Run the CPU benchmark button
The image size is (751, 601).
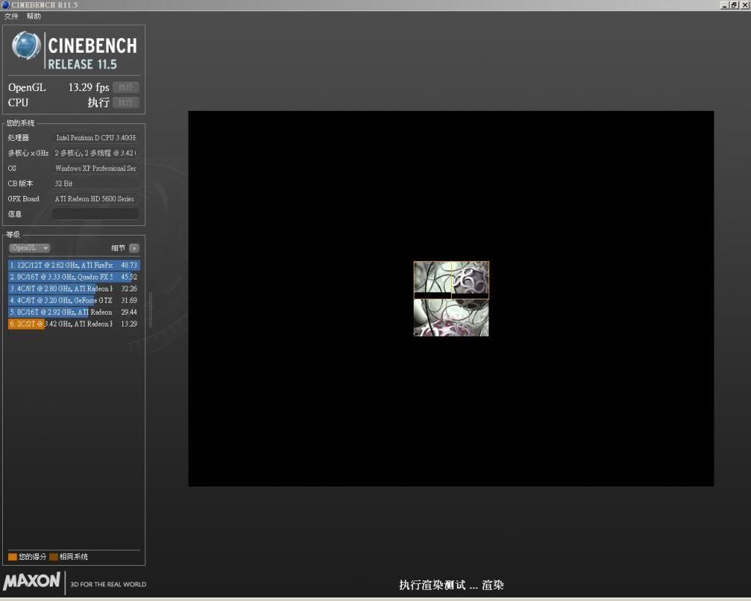pos(125,103)
